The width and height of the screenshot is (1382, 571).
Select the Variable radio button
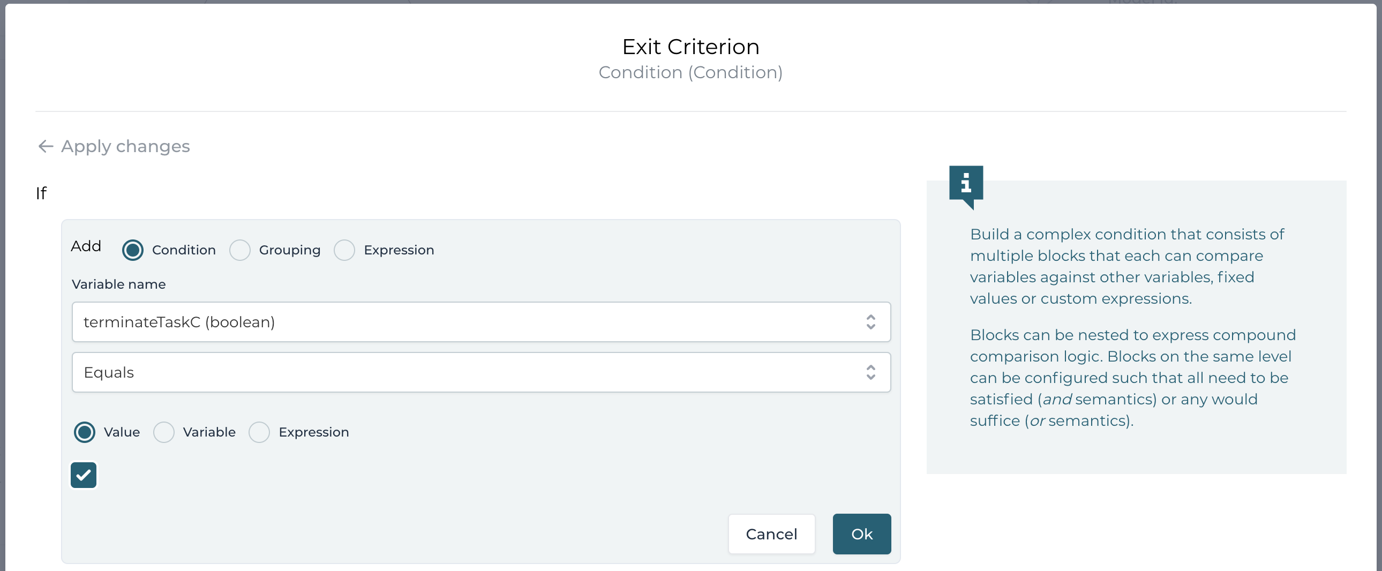coord(163,432)
